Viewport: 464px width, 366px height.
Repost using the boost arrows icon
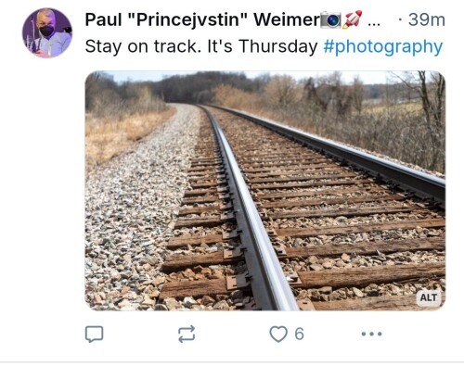187,334
